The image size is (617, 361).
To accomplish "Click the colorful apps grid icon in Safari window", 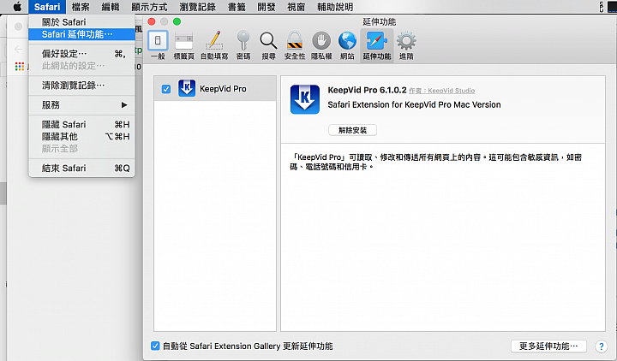I will pyautogui.click(x=19, y=67).
